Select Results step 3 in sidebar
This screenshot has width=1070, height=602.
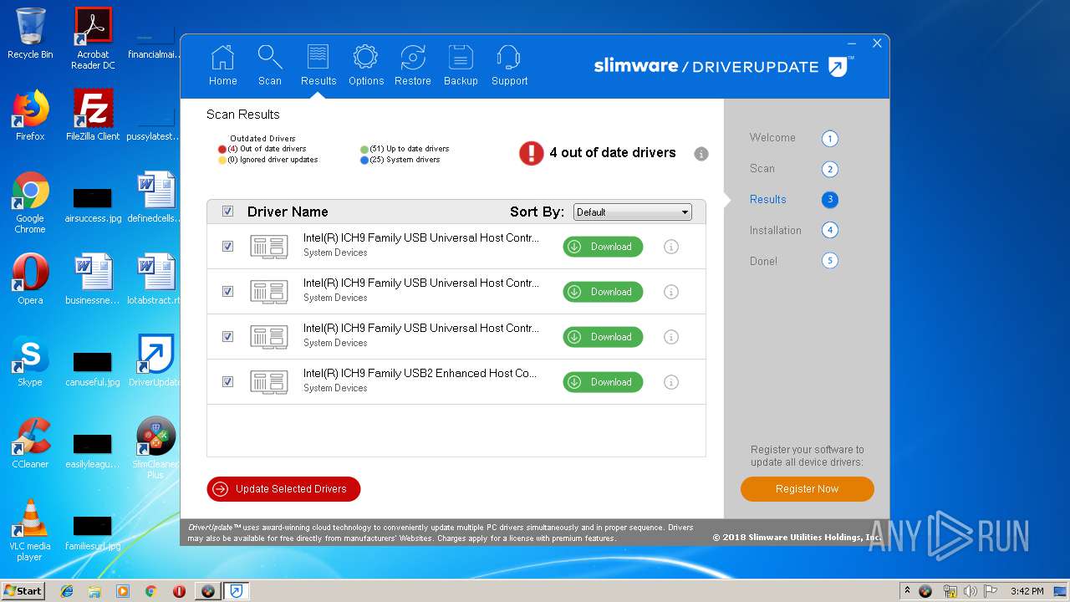pyautogui.click(x=792, y=200)
